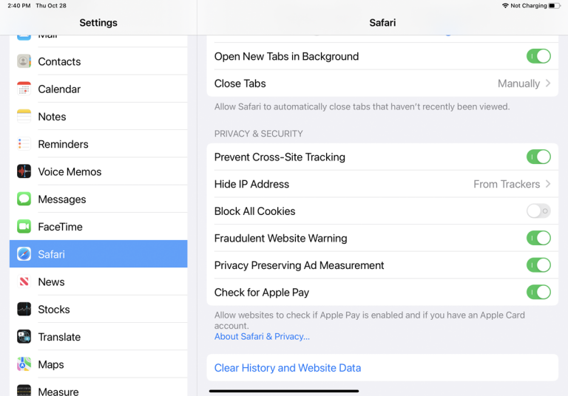
Task: Open the Translate settings icon
Action: 24,337
